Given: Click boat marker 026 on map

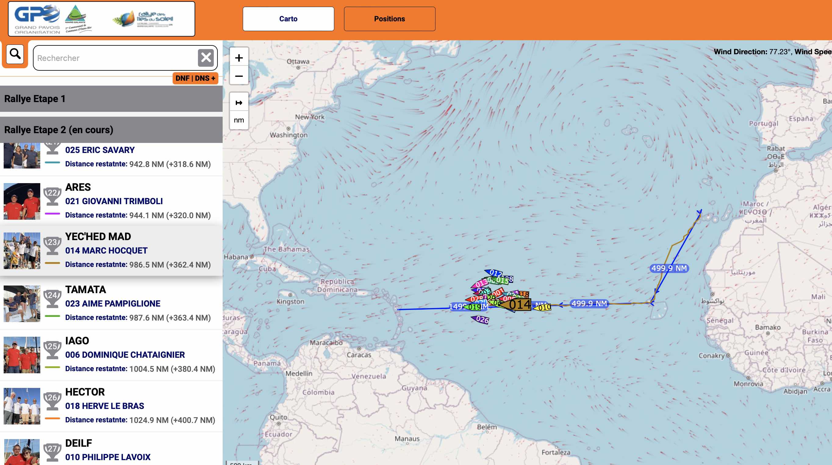Looking at the screenshot, I should coord(481,319).
